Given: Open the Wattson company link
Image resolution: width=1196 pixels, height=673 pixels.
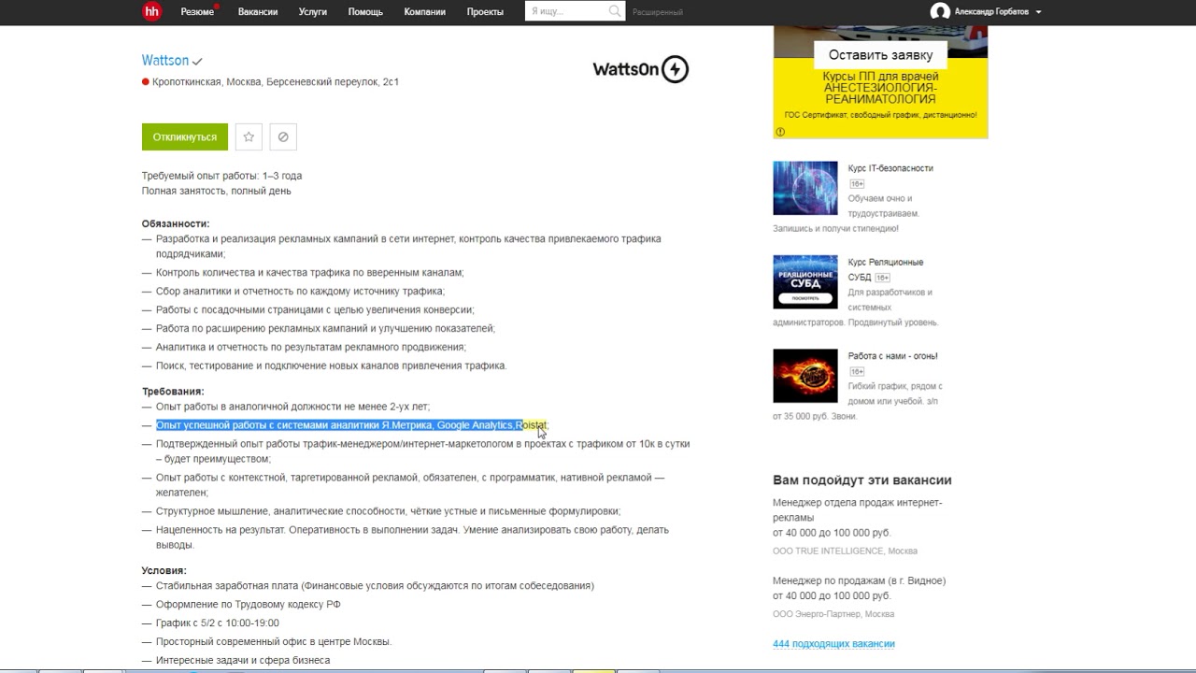Looking at the screenshot, I should pyautogui.click(x=165, y=60).
